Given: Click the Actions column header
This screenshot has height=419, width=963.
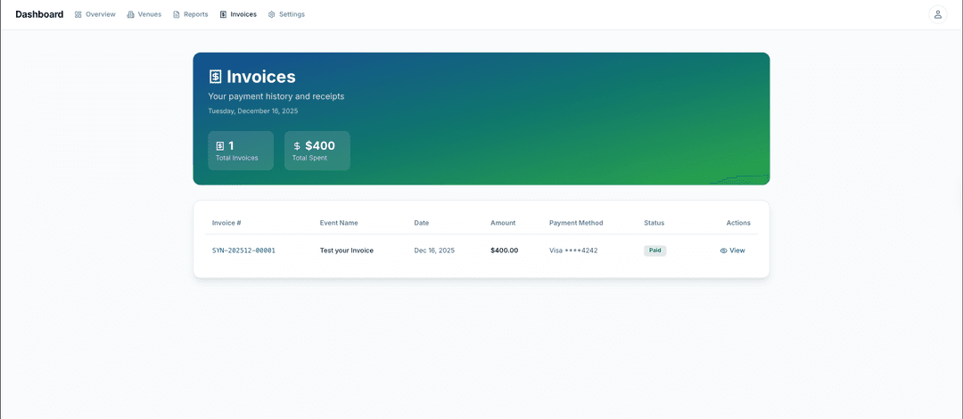Looking at the screenshot, I should [738, 223].
